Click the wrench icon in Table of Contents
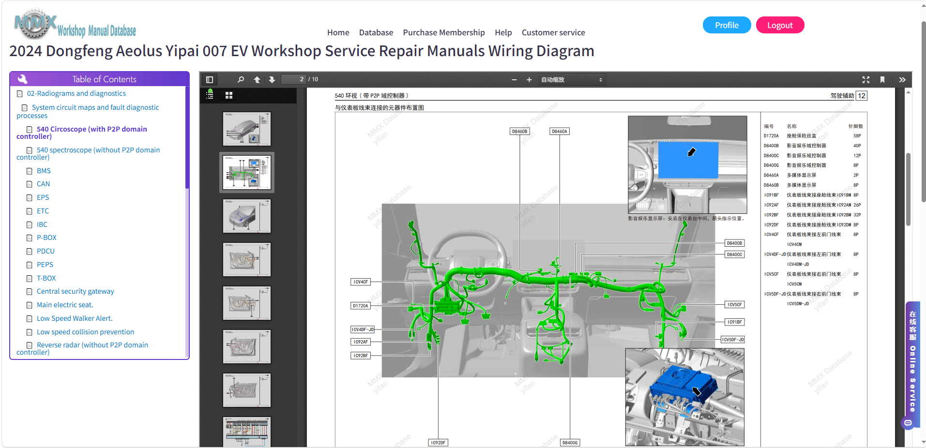 coord(22,79)
